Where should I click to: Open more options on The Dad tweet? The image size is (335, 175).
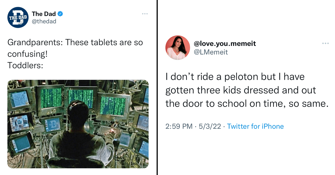pos(145,14)
